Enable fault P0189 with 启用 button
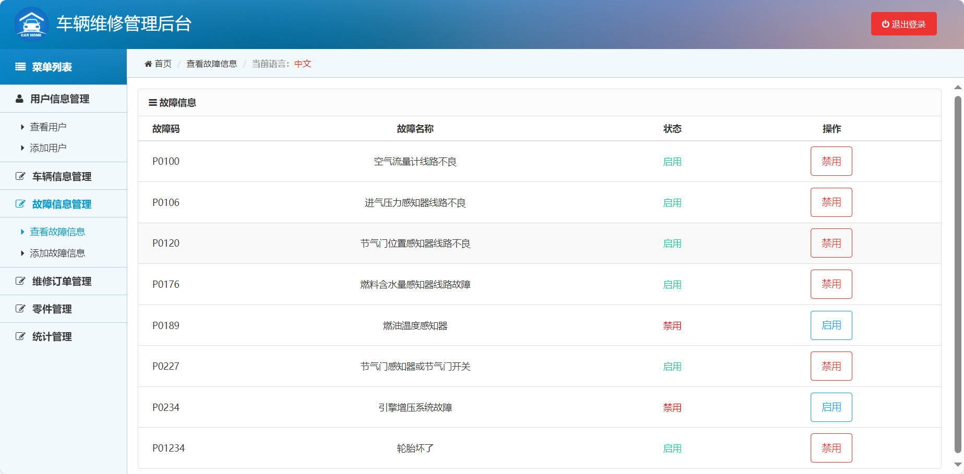 [831, 325]
